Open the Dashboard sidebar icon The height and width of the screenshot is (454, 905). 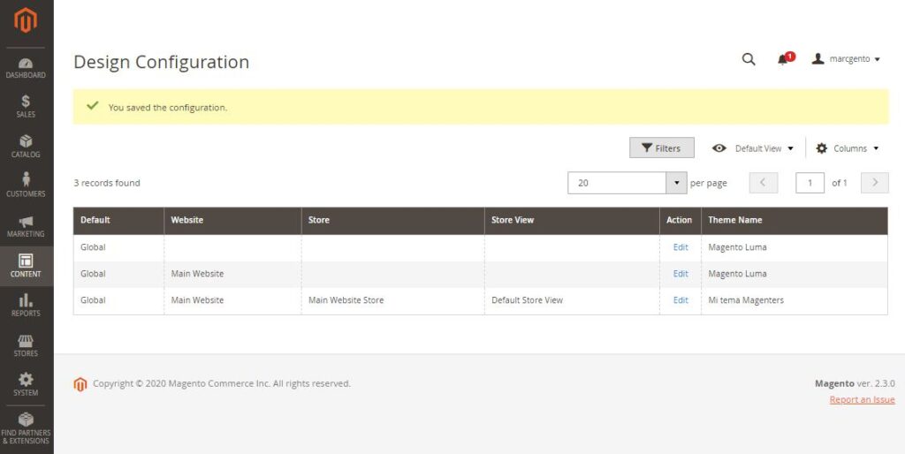coord(26,67)
